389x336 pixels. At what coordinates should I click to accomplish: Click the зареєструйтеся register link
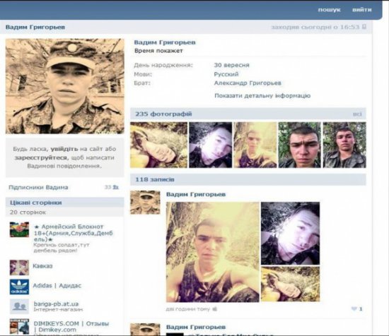41,157
